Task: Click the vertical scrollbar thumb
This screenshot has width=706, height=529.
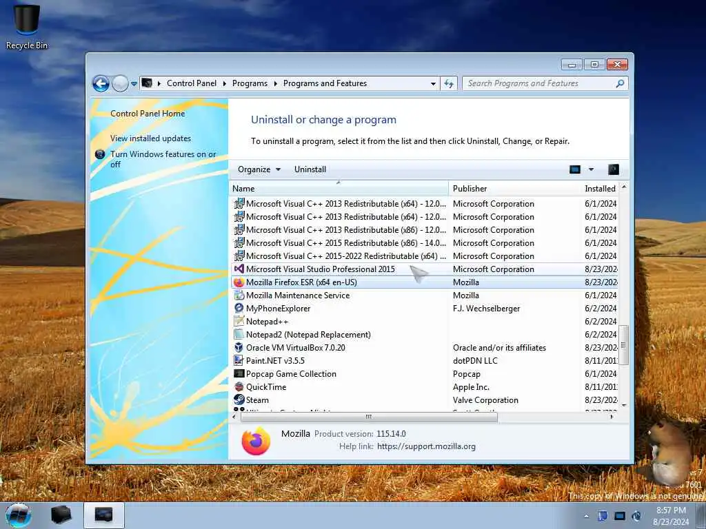Action: tap(624, 345)
